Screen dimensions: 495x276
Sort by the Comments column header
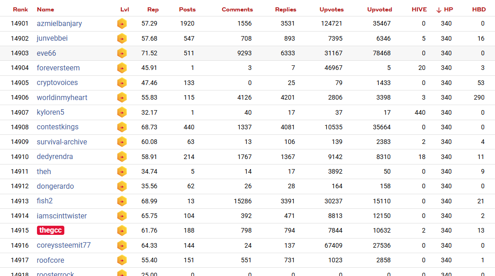point(237,10)
